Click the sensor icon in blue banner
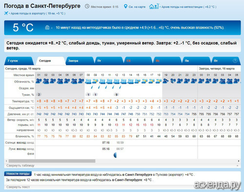The height and width of the screenshot is (192, 244). pyautogui.click(x=47, y=27)
